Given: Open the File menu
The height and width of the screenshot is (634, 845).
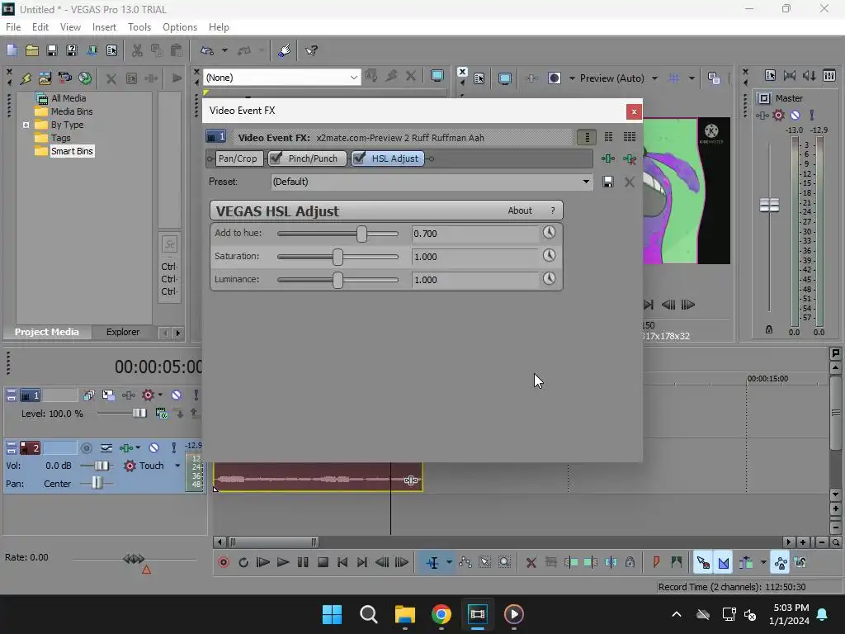Looking at the screenshot, I should pyautogui.click(x=13, y=27).
